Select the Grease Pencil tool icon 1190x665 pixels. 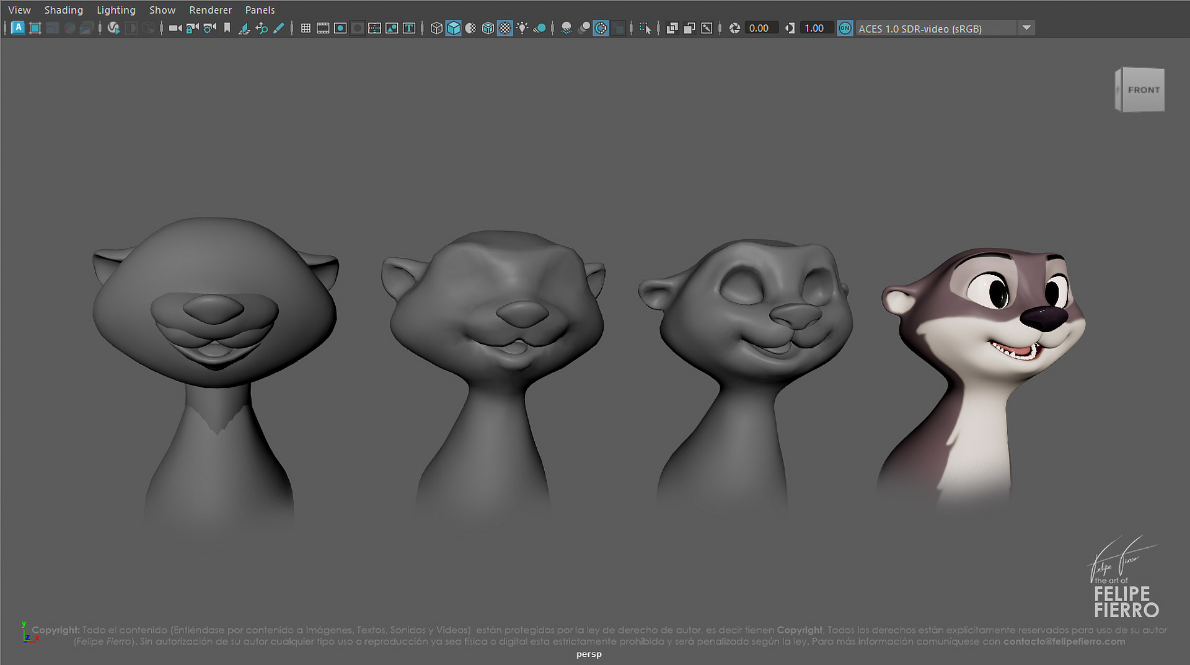click(279, 28)
